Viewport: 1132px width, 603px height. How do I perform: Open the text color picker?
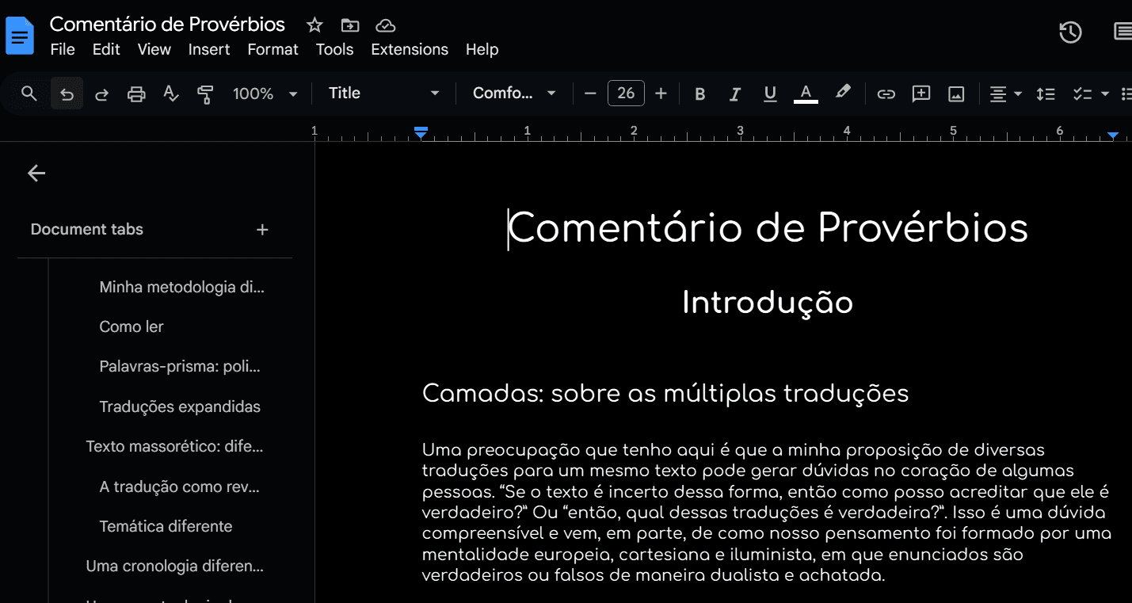coord(806,94)
